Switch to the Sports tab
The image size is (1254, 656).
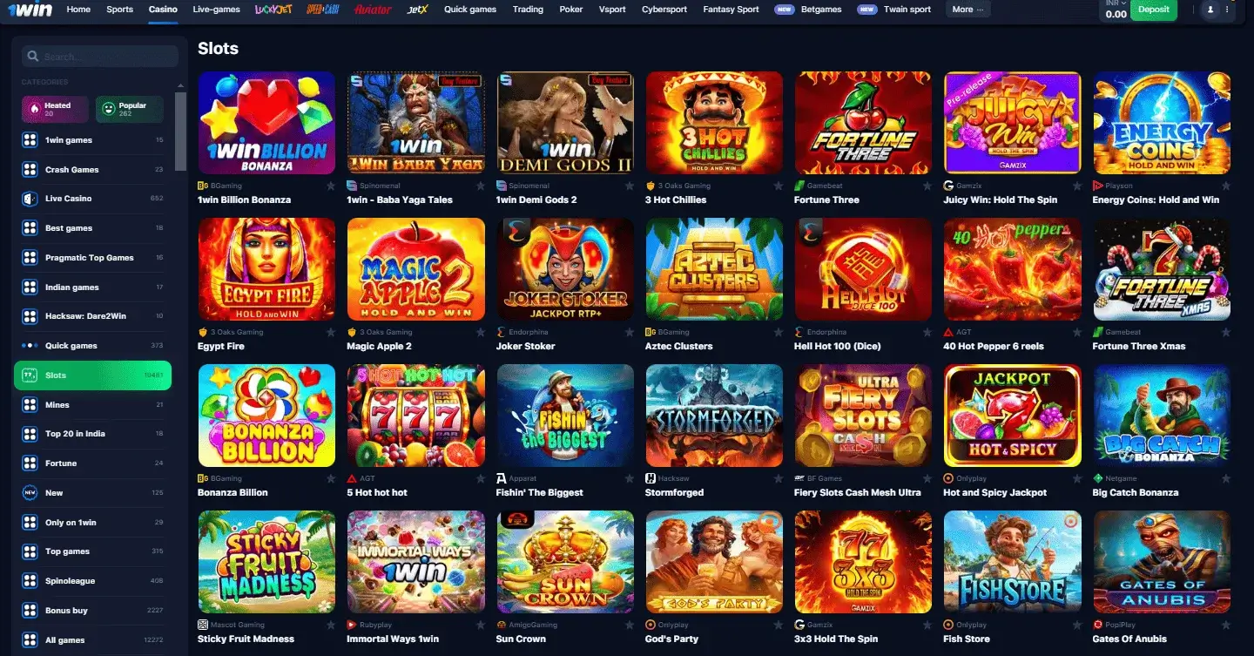(119, 10)
